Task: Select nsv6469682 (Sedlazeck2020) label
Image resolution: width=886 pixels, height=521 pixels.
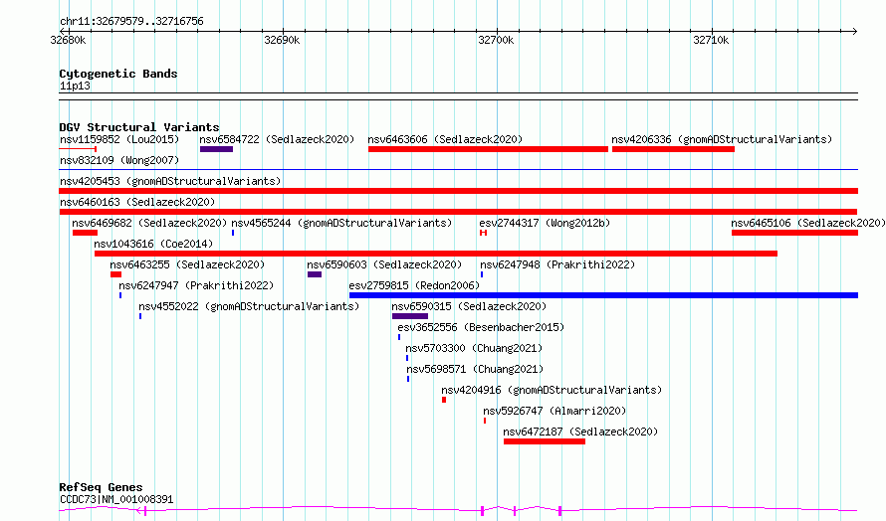Action: click(149, 223)
